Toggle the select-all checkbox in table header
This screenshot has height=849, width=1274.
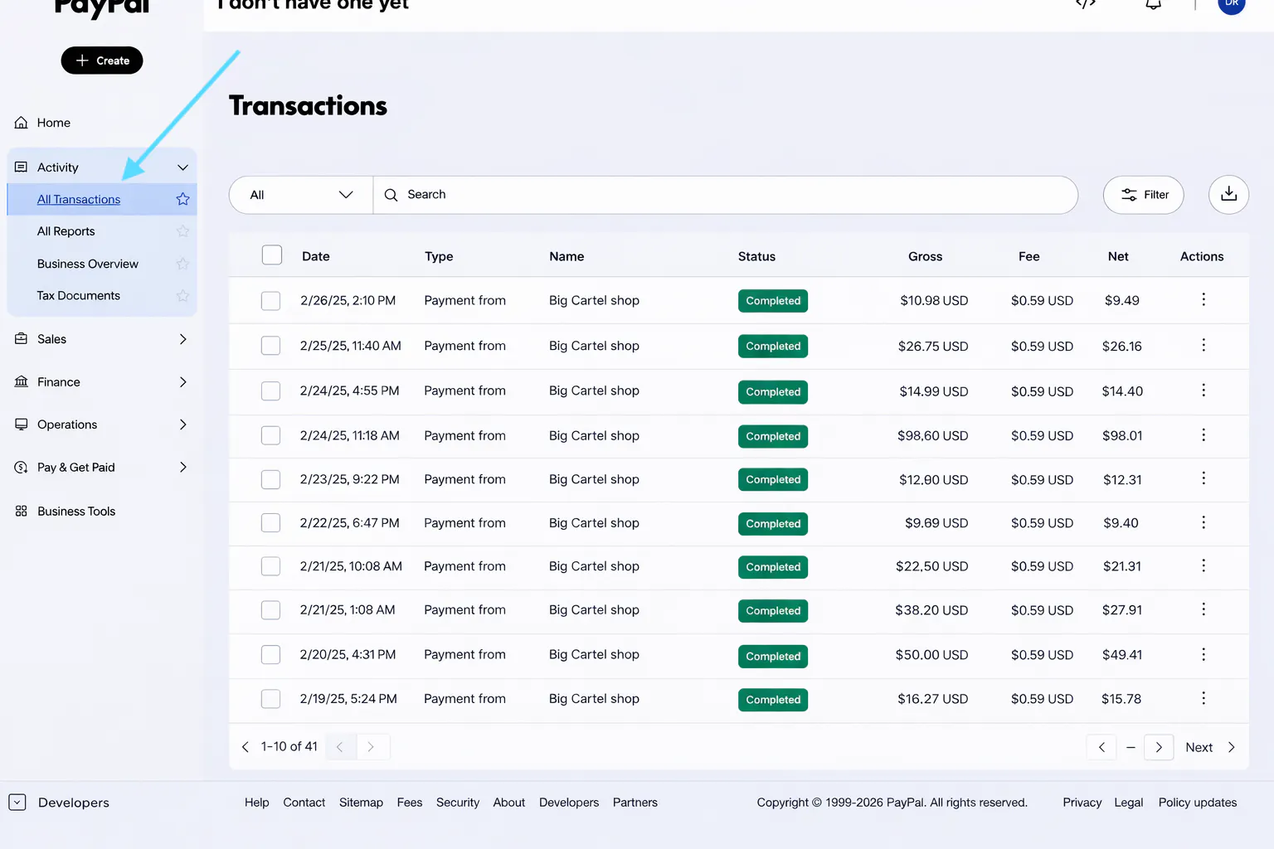(x=271, y=255)
